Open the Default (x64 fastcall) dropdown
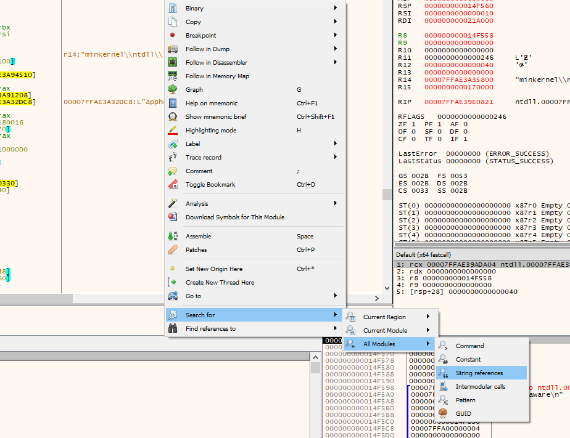Image resolution: width=570 pixels, height=438 pixels. point(482,254)
